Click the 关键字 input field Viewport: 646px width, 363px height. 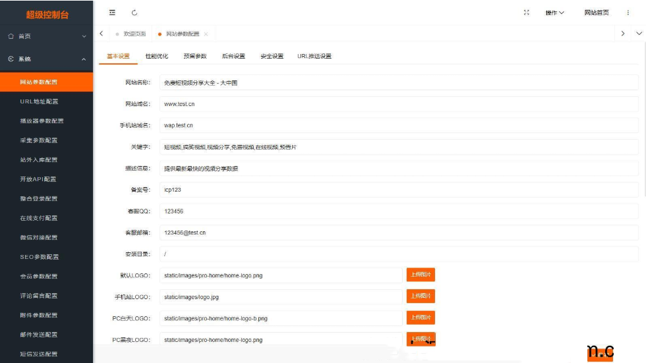399,147
